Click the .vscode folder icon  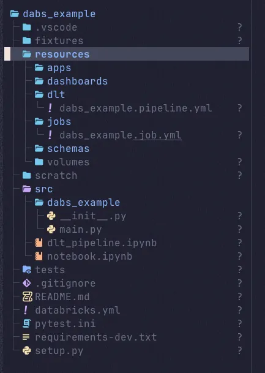click(x=26, y=28)
